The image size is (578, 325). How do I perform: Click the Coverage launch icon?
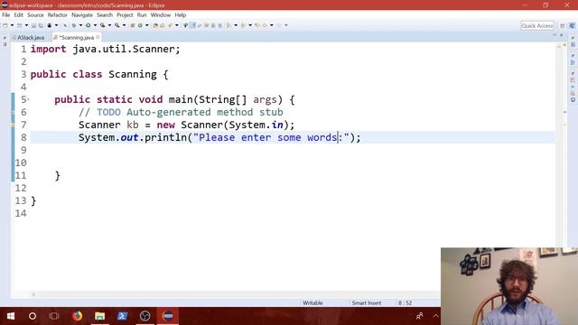(102, 25)
